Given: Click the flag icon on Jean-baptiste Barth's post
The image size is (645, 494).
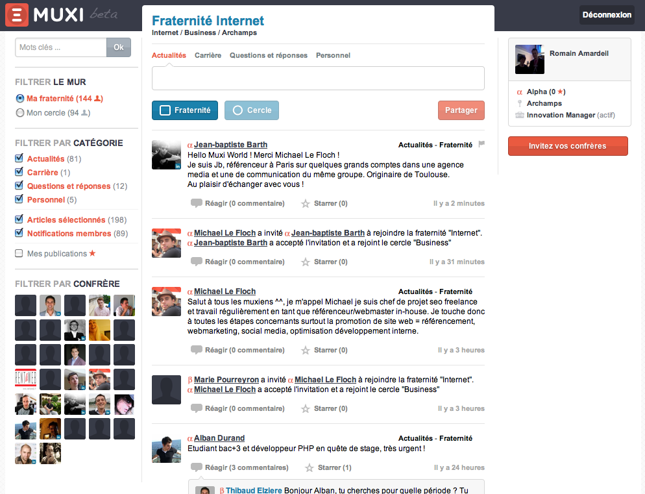Looking at the screenshot, I should pyautogui.click(x=481, y=144).
